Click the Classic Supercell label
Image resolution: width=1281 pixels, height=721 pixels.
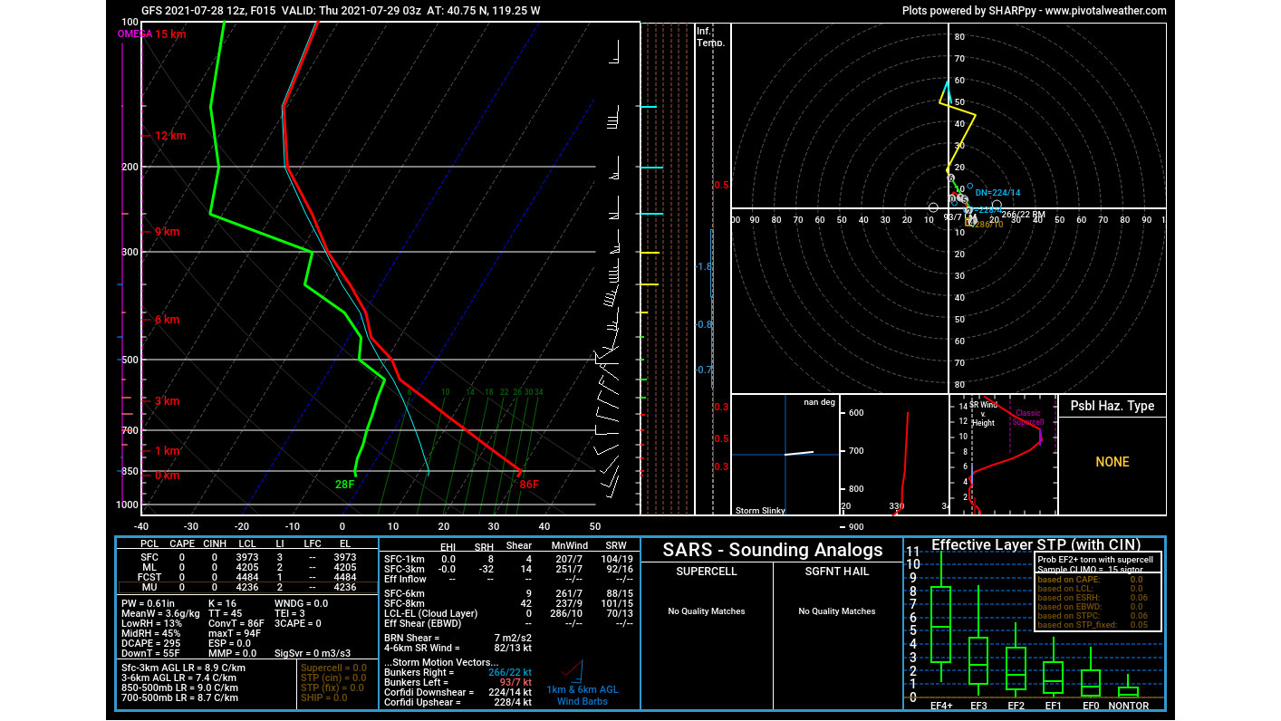1027,418
